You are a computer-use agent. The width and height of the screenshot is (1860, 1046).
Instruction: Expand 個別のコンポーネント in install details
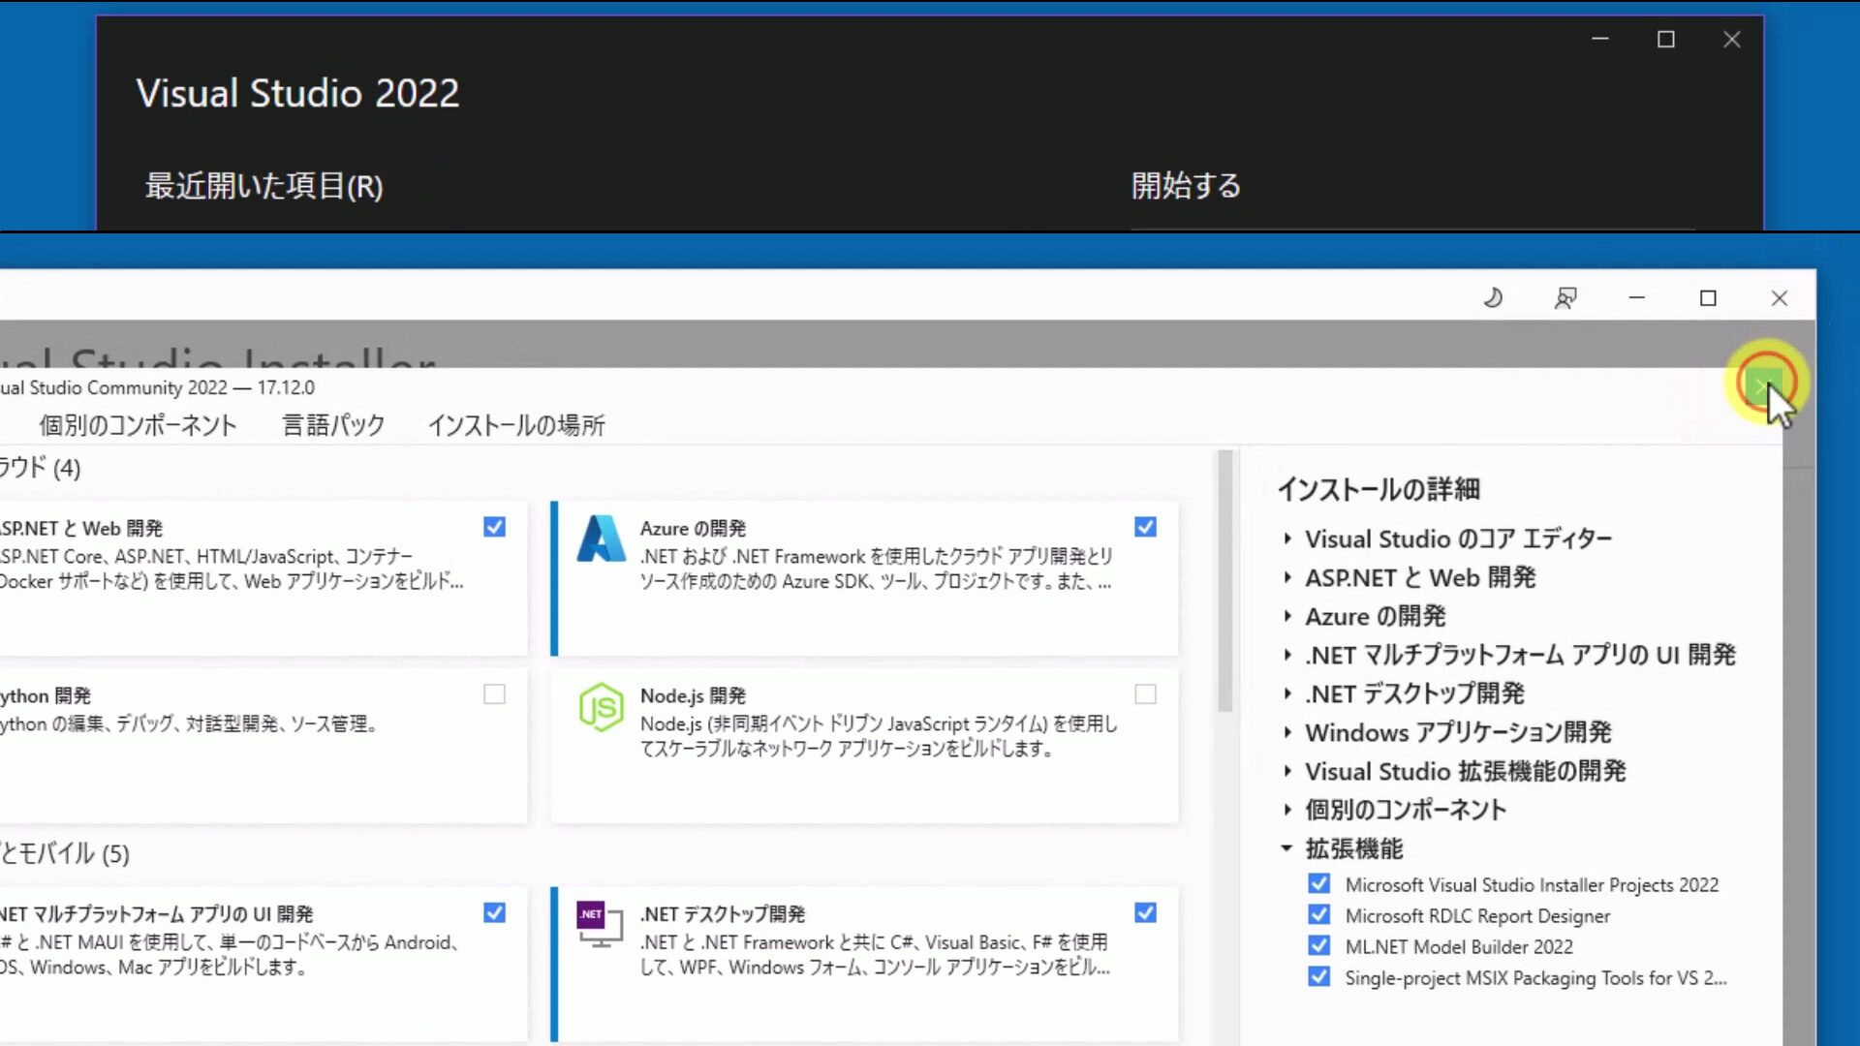coord(1287,810)
